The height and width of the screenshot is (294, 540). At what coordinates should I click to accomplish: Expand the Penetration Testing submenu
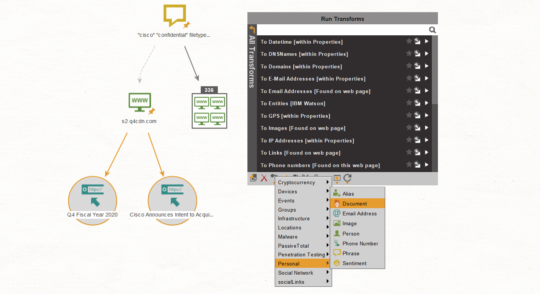(303, 254)
